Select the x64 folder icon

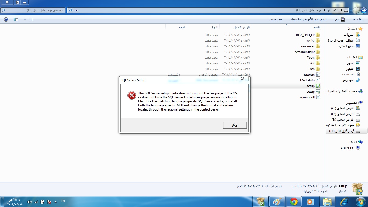pos(318,63)
